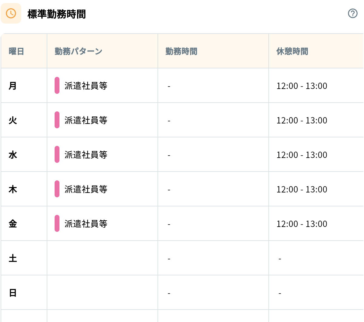Image resolution: width=364 pixels, height=322 pixels.
Task: Click break time 12:00 - 13:00 for 水
Action: pos(302,155)
